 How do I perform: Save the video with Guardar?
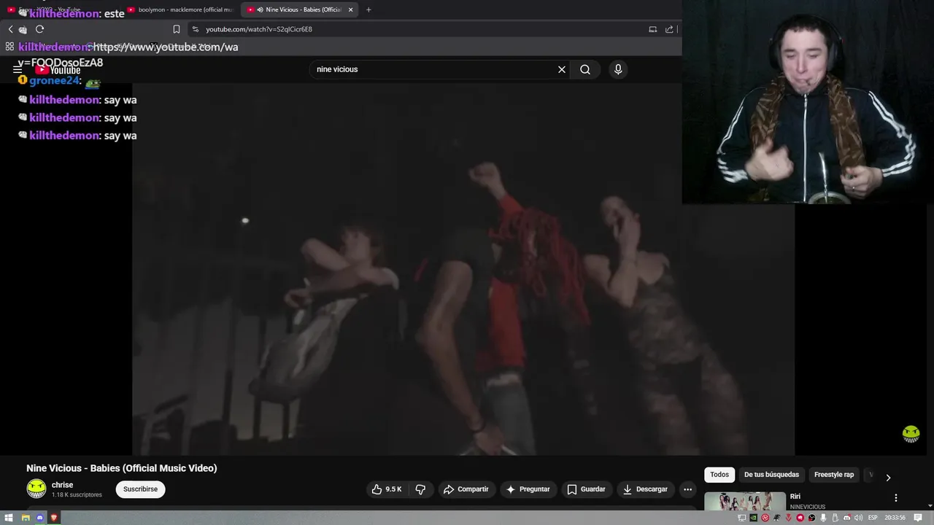tap(587, 489)
